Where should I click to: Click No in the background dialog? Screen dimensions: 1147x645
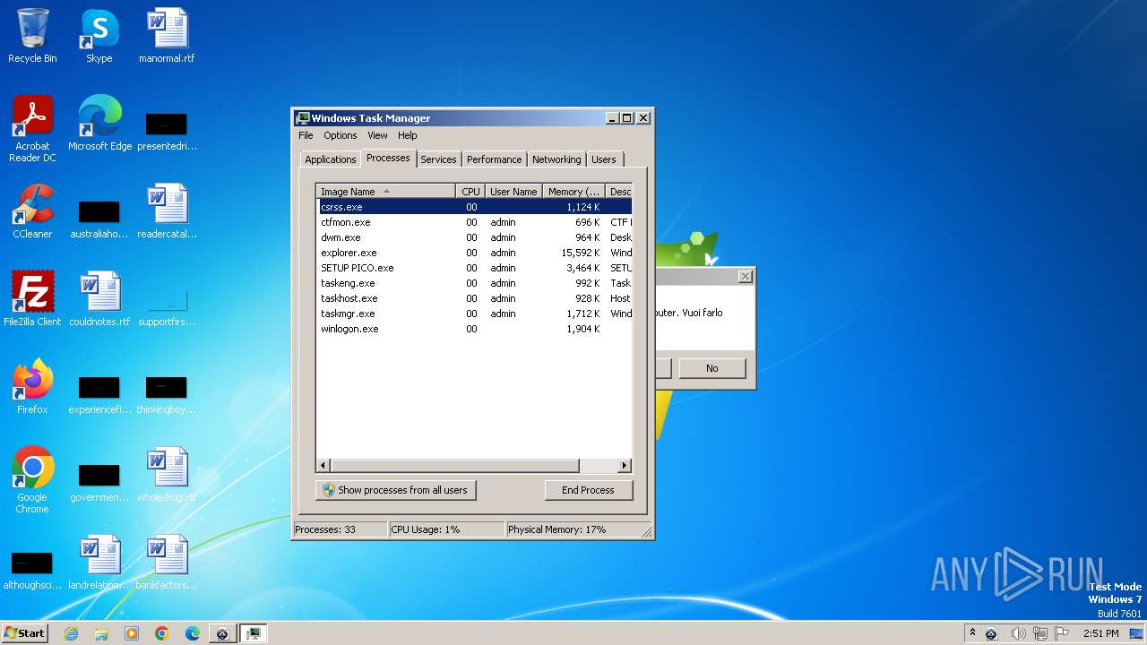tap(711, 368)
